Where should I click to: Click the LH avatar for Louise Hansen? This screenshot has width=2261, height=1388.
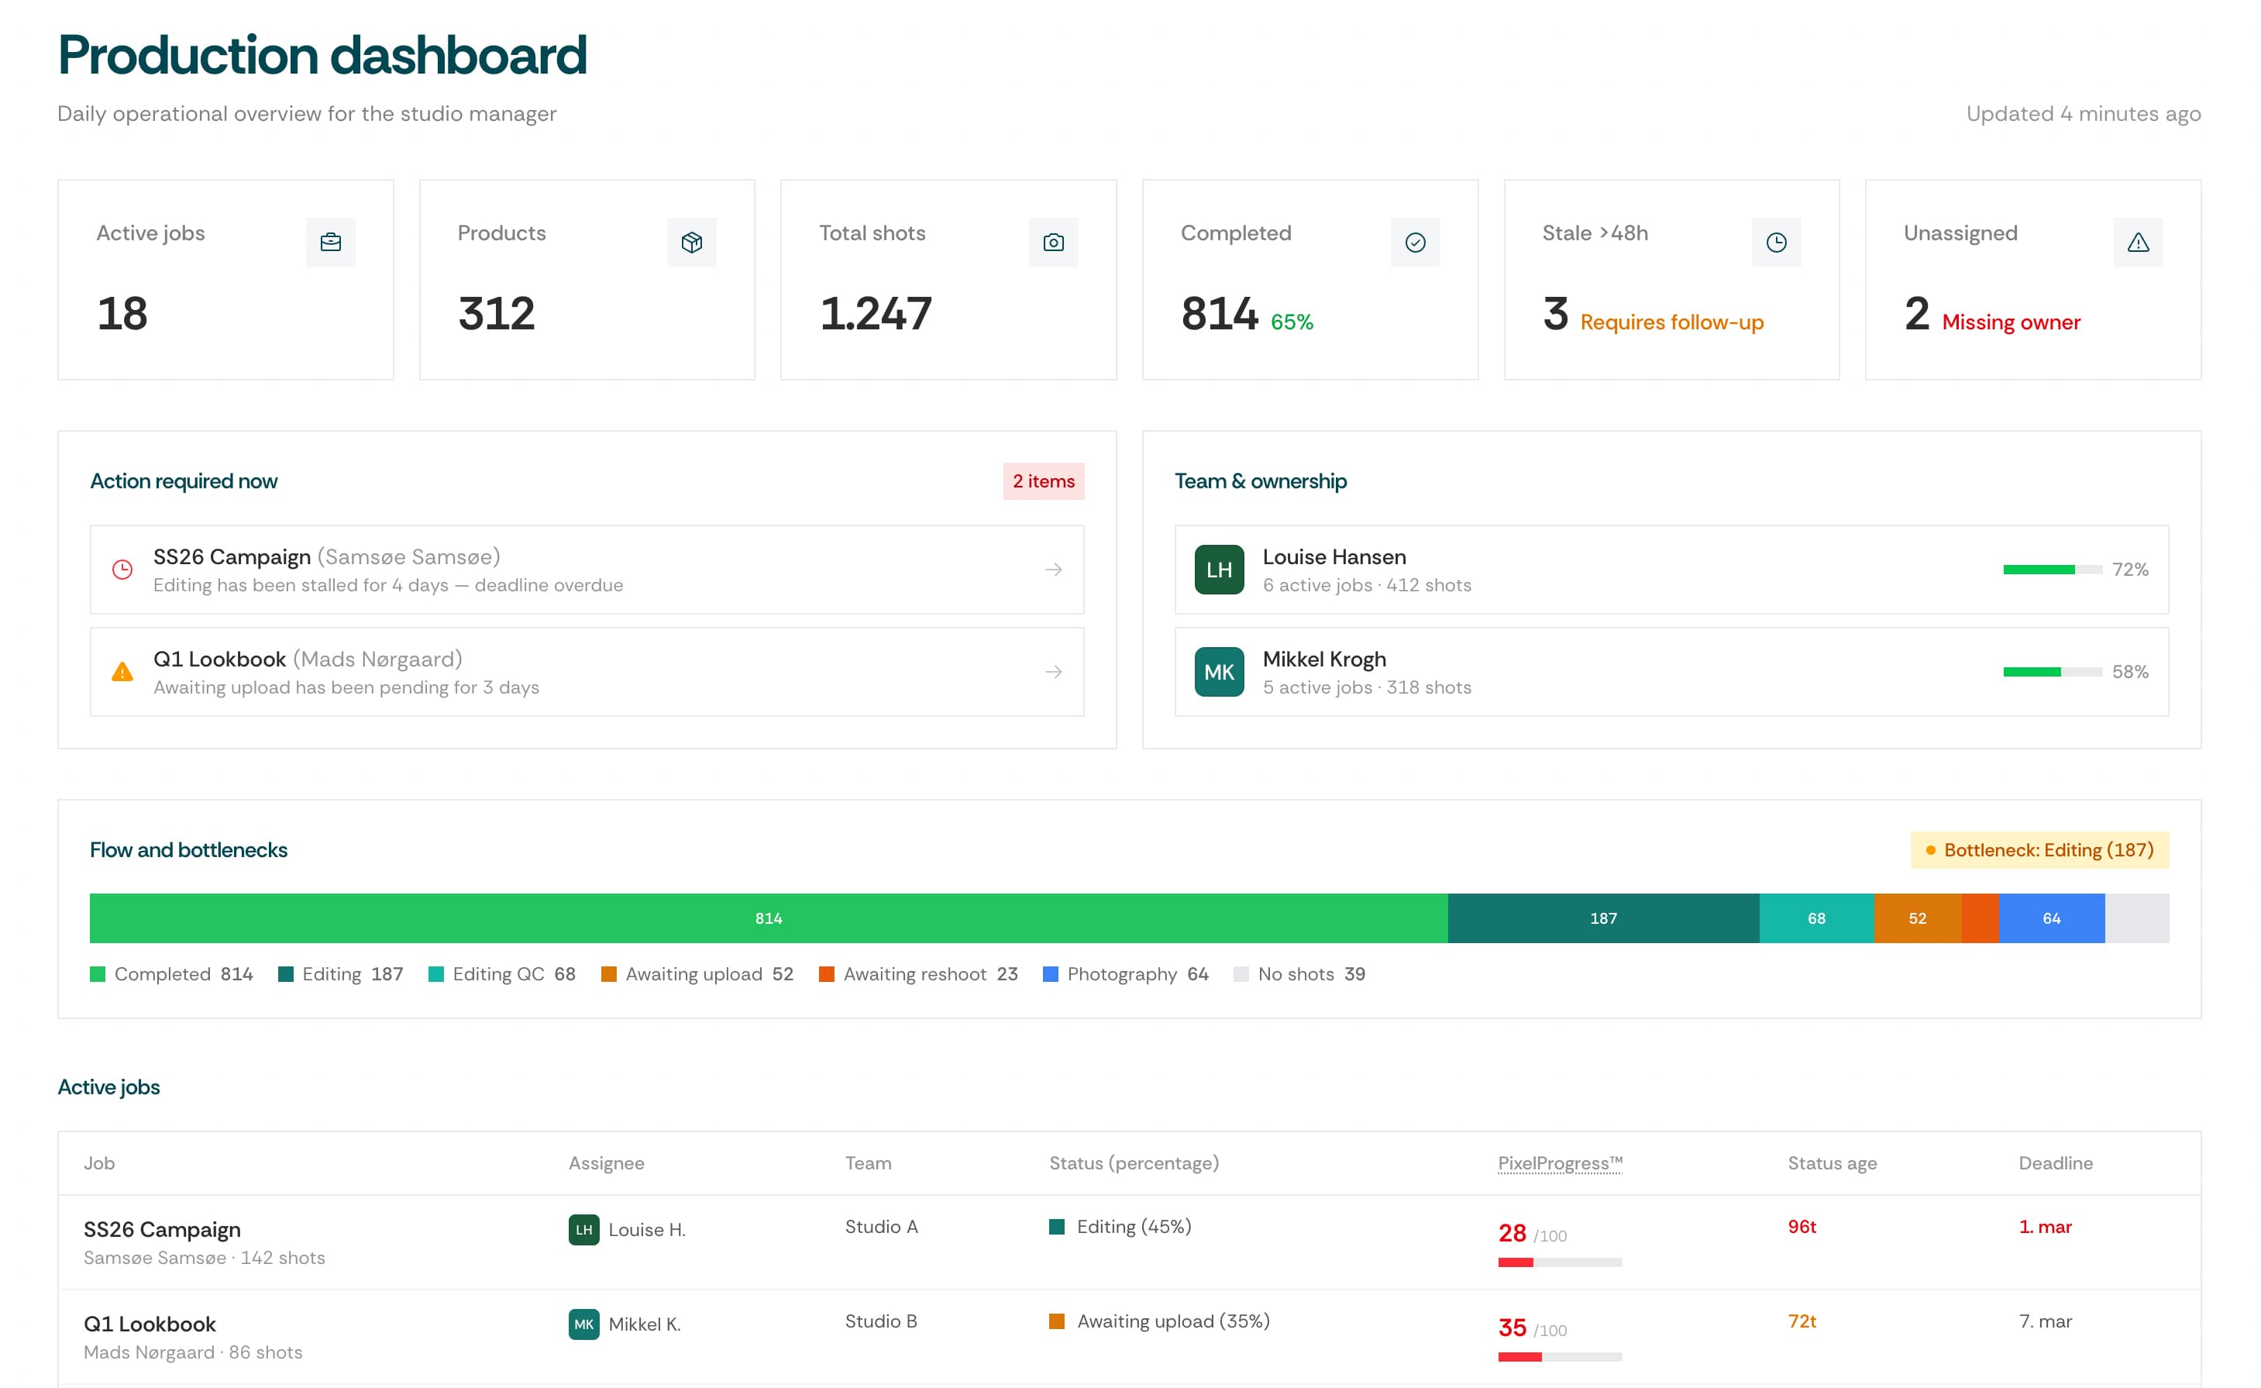[1219, 570]
